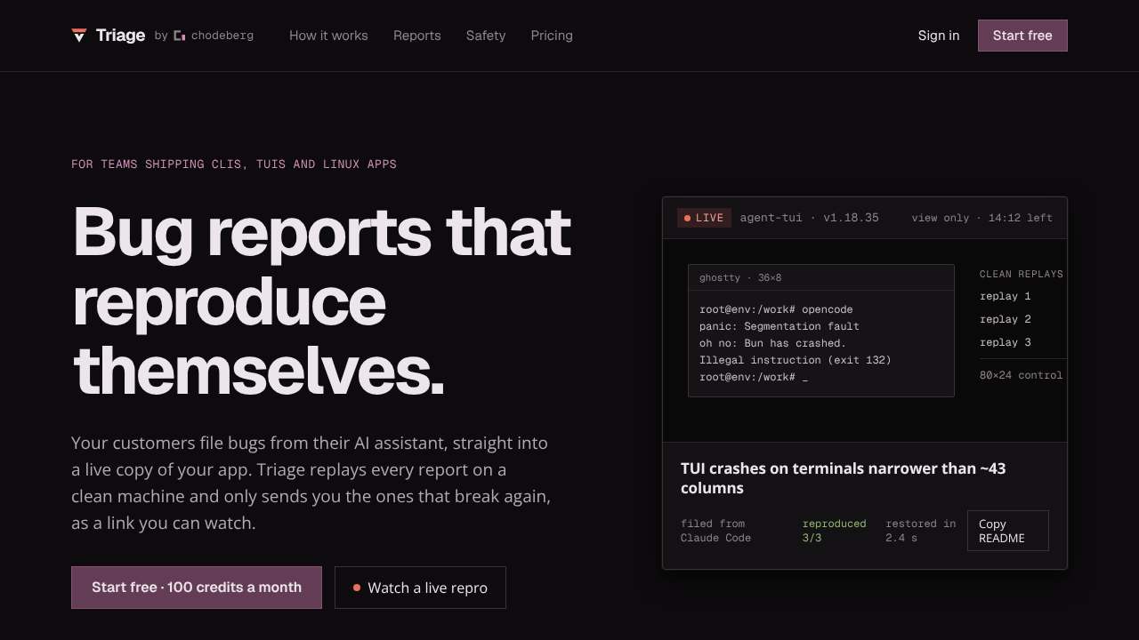This screenshot has width=1139, height=640.
Task: Click the Sign in link
Action: (x=939, y=36)
